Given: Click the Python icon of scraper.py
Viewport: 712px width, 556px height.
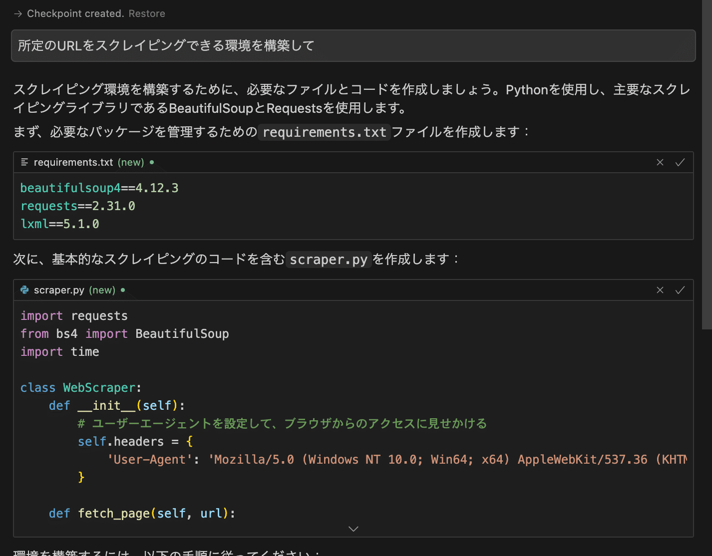Looking at the screenshot, I should pos(24,290).
